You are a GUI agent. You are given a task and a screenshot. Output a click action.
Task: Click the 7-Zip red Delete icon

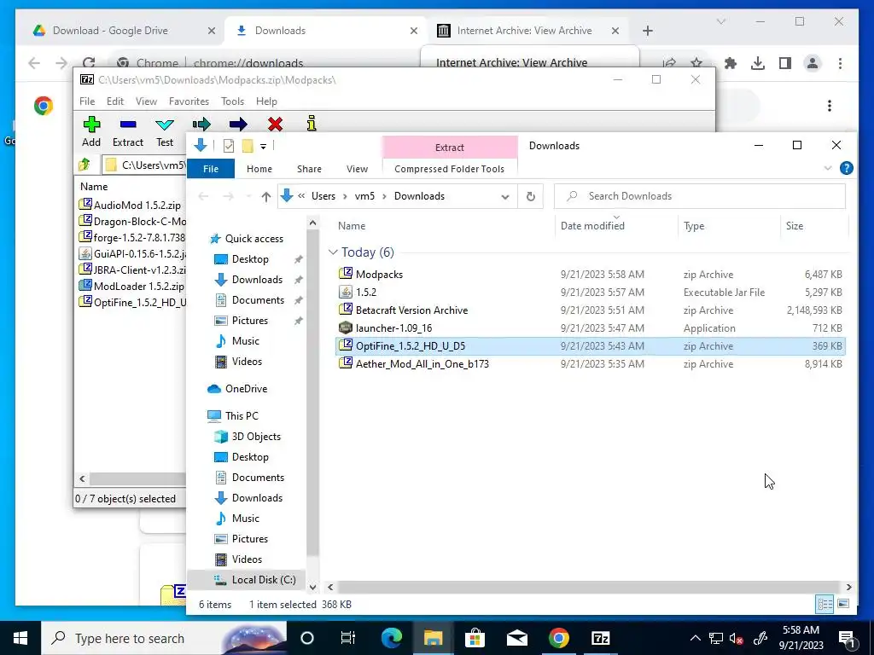point(275,124)
